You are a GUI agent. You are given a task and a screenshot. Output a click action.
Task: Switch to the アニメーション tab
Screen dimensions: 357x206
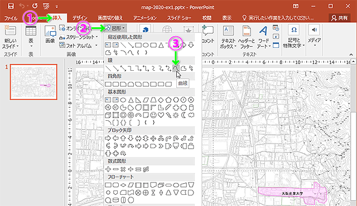[145, 18]
